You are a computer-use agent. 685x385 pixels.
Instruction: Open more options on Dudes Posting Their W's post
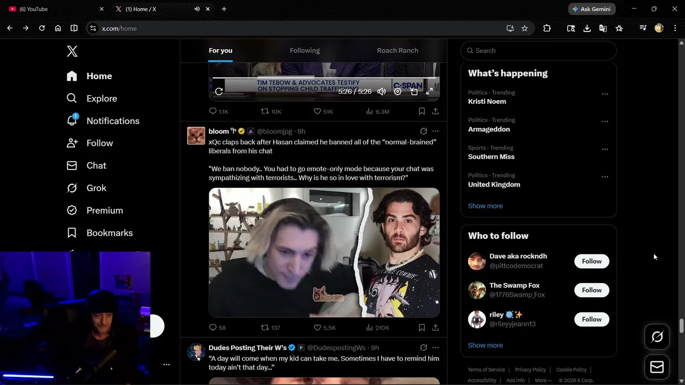[x=436, y=348]
